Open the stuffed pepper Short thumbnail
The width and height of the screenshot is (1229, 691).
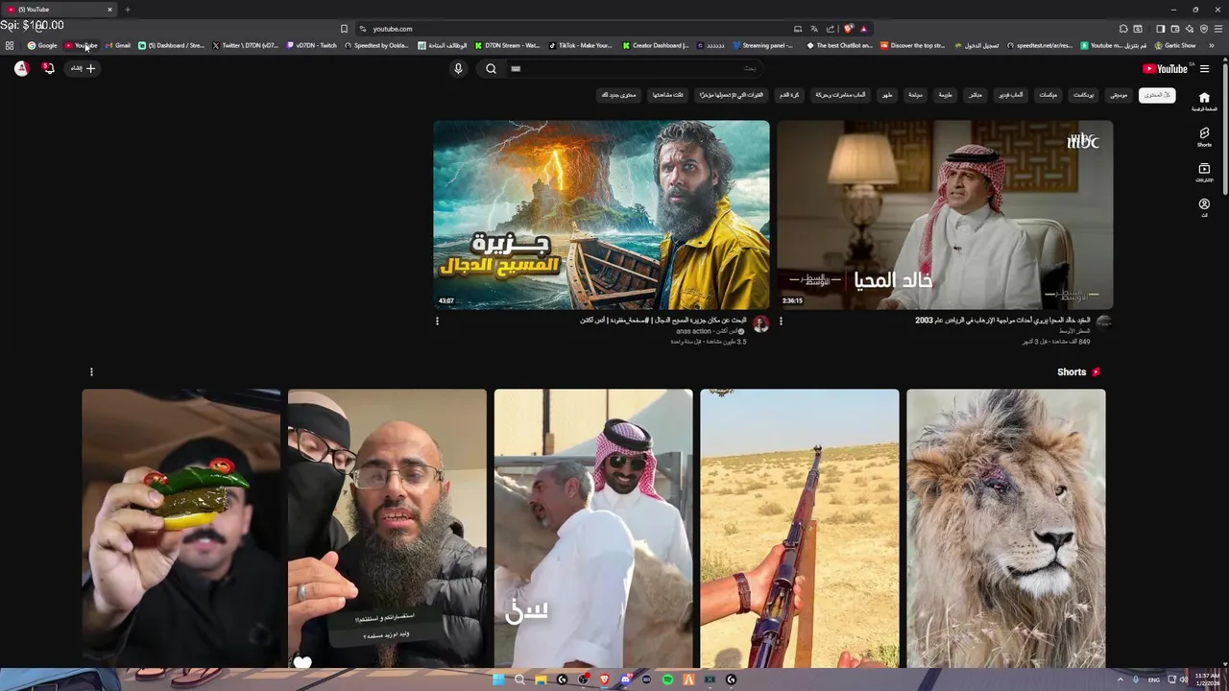tap(181, 528)
